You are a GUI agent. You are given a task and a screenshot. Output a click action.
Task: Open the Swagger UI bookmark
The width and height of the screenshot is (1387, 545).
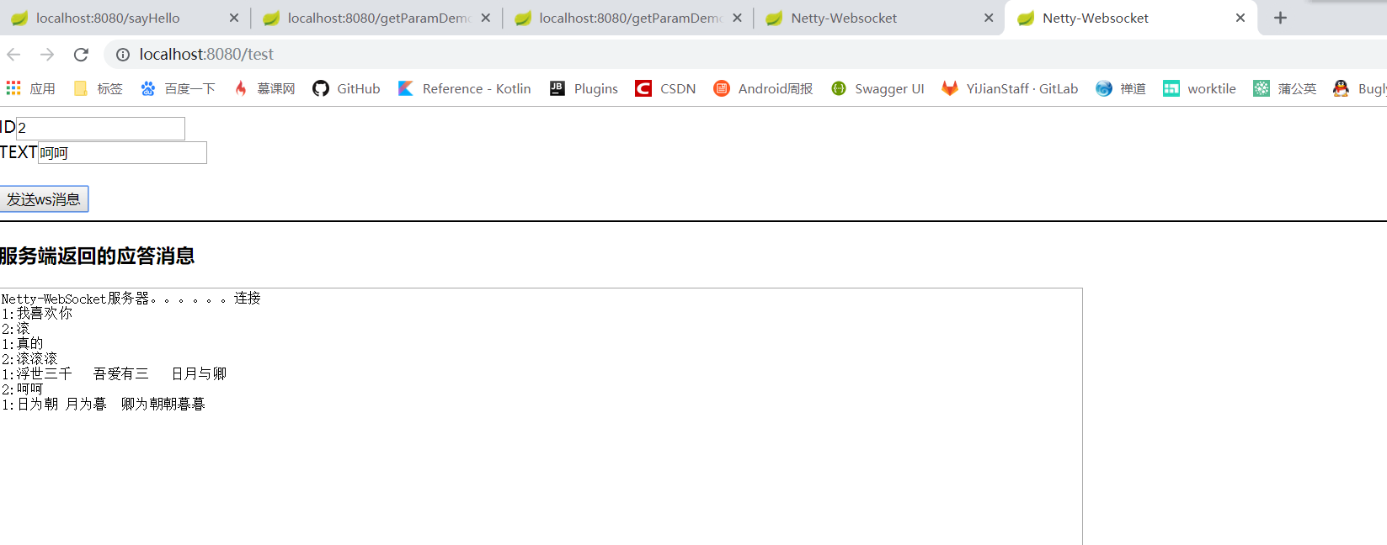878,88
